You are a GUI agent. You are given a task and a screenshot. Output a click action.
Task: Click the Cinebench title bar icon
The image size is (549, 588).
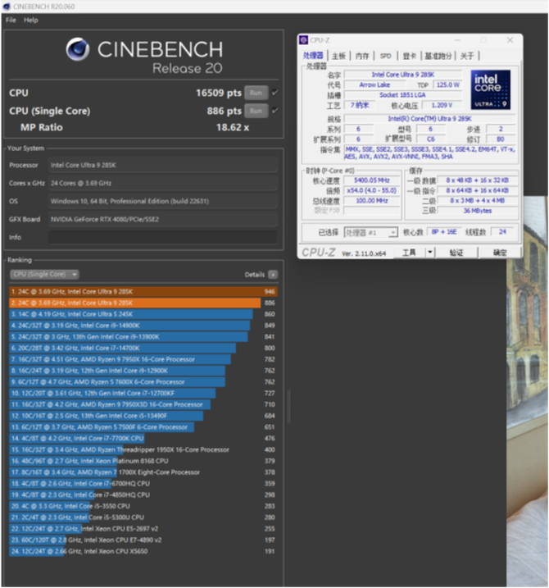point(7,7)
